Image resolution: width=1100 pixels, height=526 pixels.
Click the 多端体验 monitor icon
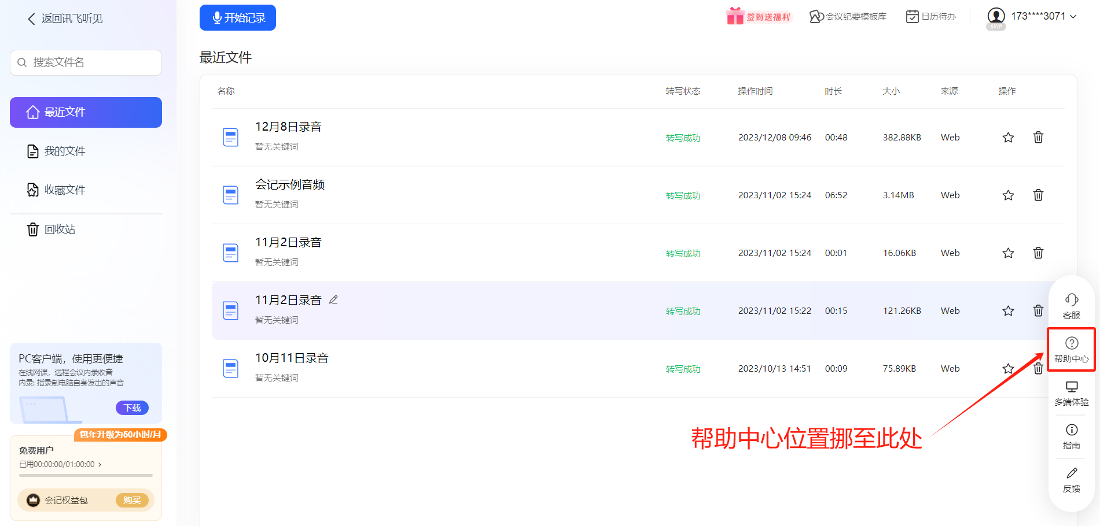1071,387
